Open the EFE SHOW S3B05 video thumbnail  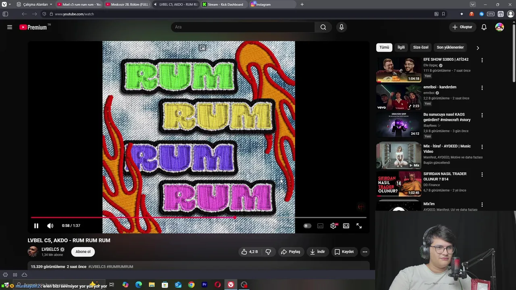[x=398, y=70]
